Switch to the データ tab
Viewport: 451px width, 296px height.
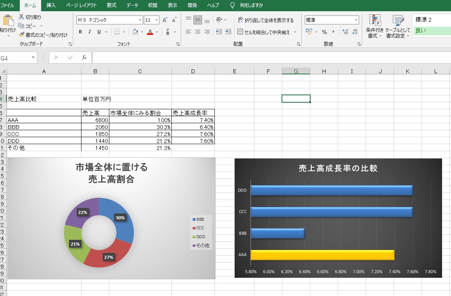click(132, 5)
